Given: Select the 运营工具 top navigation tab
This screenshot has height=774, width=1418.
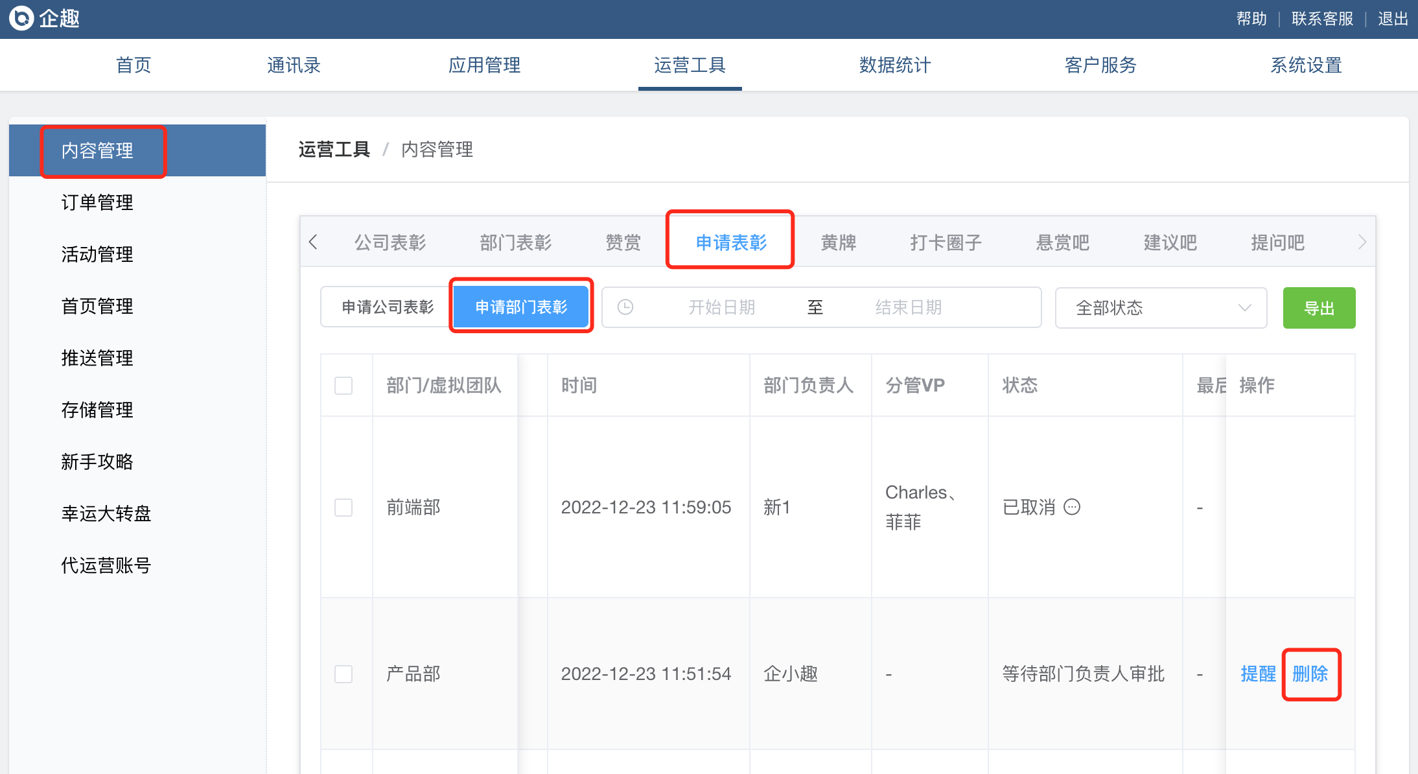Looking at the screenshot, I should tap(690, 65).
